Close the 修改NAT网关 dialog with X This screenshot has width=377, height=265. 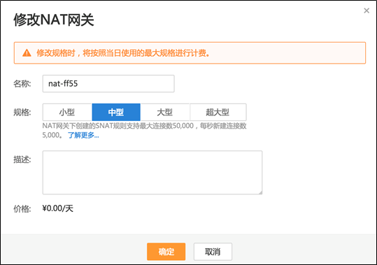click(x=367, y=10)
